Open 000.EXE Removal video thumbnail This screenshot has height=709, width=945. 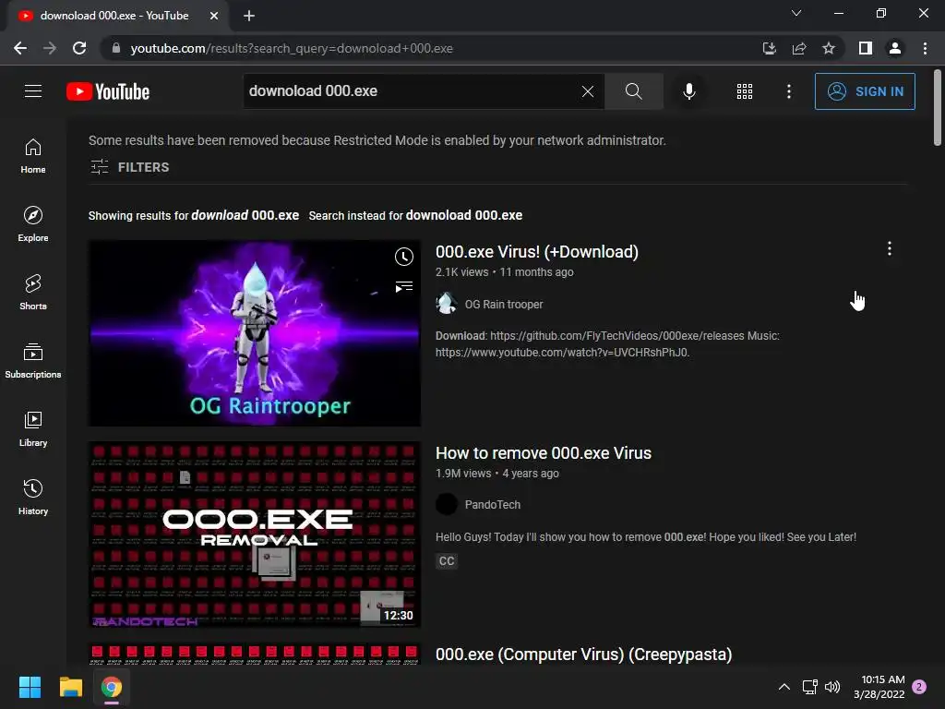[255, 535]
